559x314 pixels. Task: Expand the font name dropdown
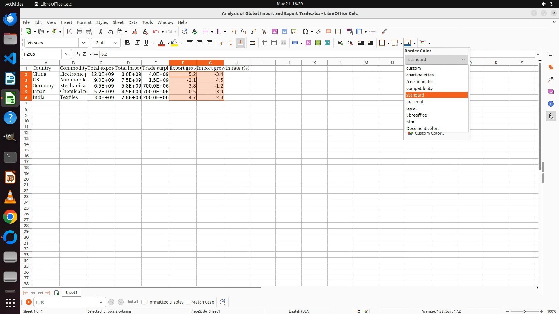click(84, 43)
